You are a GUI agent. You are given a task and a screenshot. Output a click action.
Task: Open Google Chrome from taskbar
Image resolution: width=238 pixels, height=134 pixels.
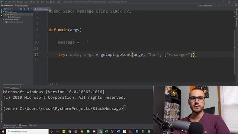[70, 131]
